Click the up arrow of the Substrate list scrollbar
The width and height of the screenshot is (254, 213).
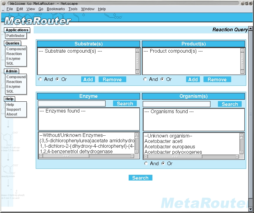(137, 50)
